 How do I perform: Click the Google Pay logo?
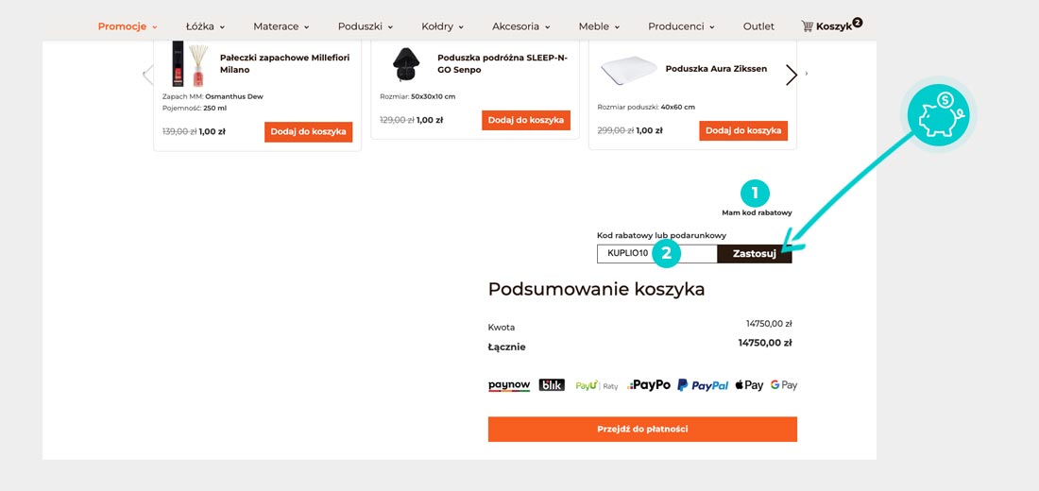[x=784, y=385]
